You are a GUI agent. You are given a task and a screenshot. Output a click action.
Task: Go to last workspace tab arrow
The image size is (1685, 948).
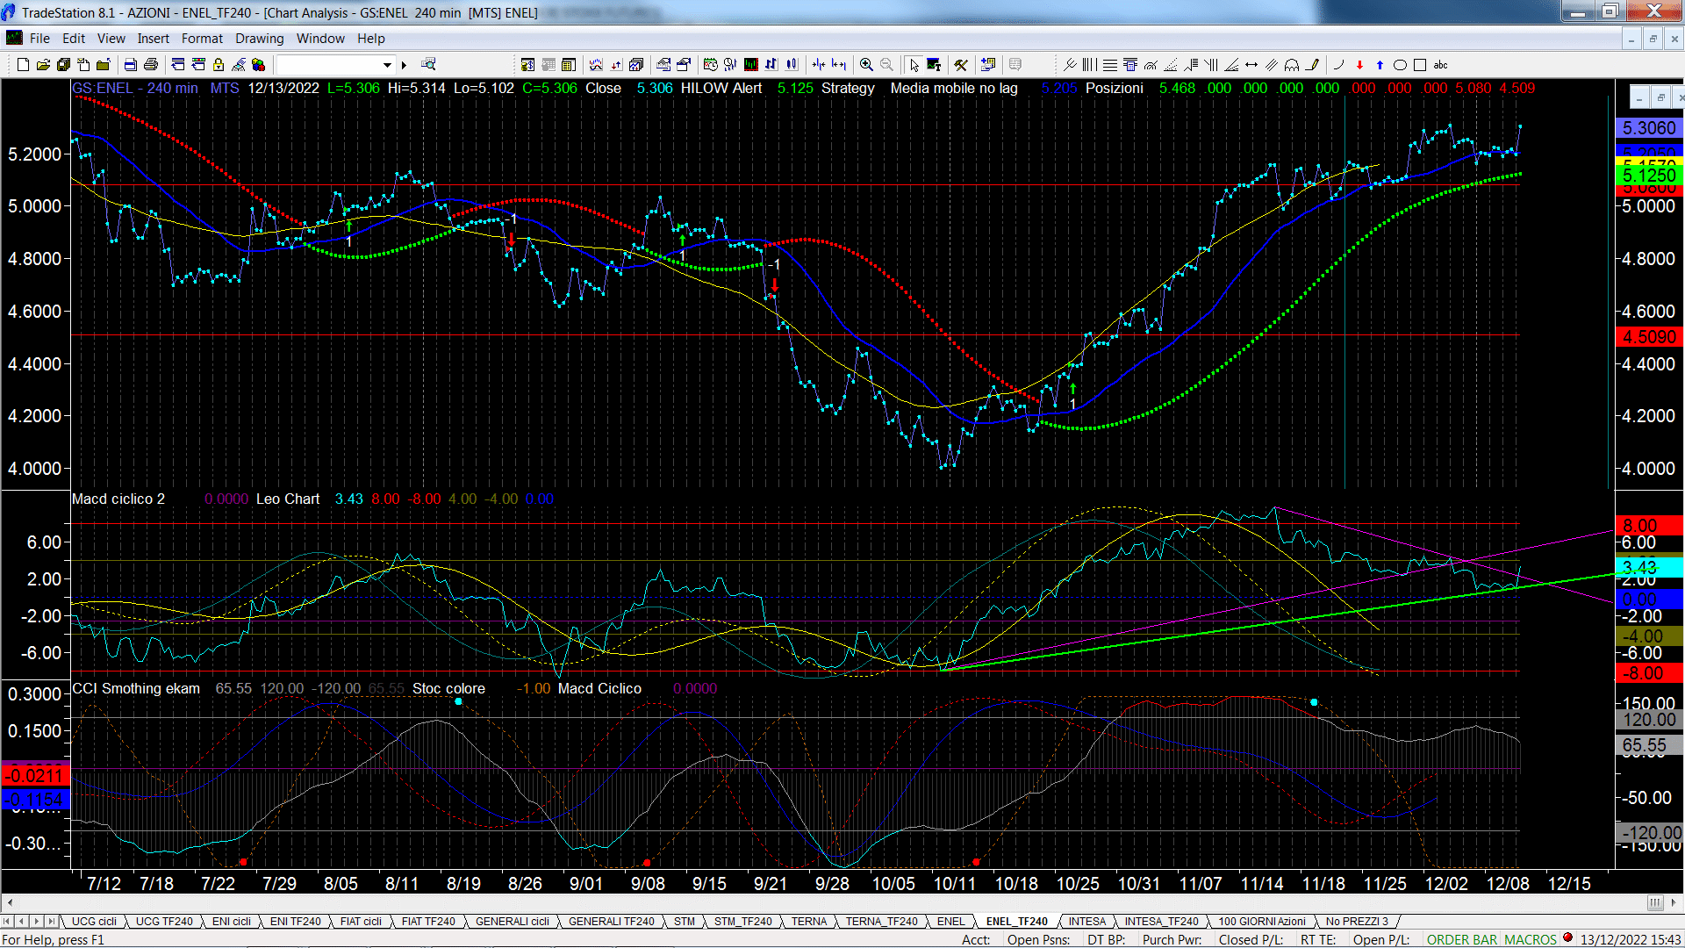tap(52, 922)
